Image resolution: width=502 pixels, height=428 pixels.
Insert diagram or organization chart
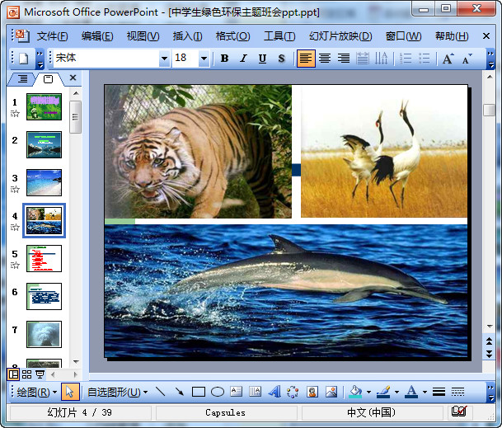point(293,392)
